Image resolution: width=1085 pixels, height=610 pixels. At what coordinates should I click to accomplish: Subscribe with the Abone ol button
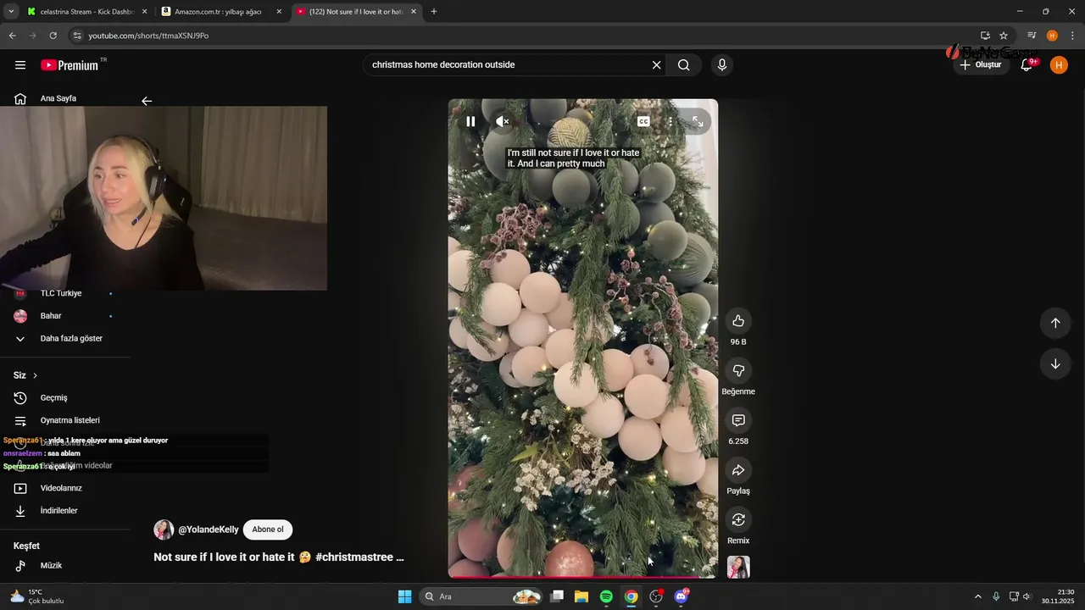(x=268, y=530)
